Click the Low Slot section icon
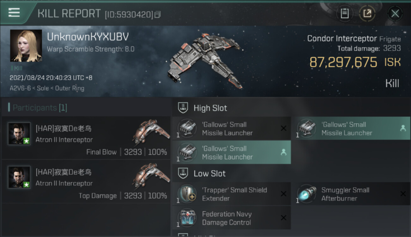 tap(182, 173)
